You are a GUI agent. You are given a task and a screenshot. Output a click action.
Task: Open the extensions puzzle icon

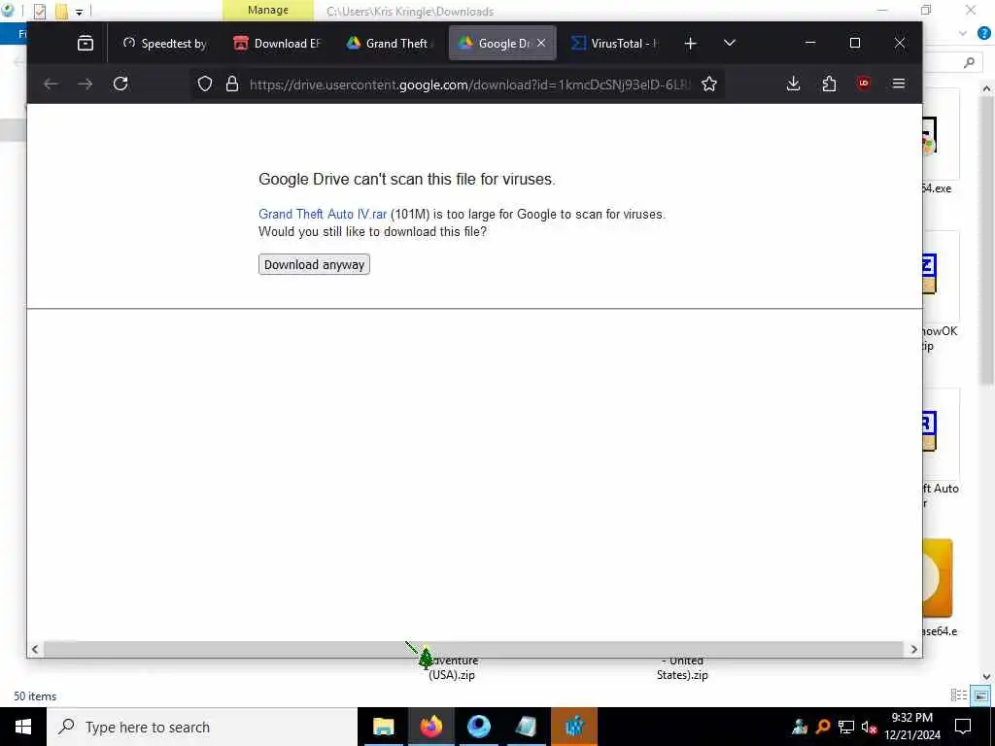point(829,84)
